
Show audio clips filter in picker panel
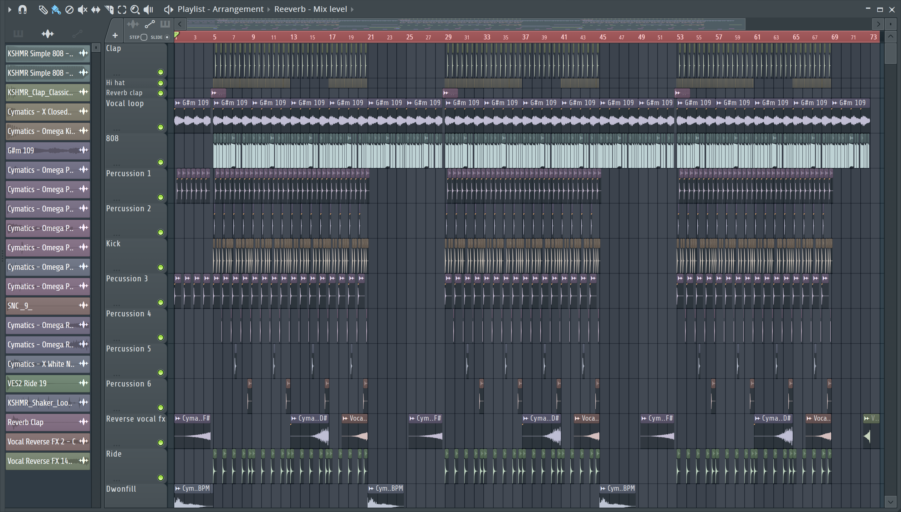point(48,34)
